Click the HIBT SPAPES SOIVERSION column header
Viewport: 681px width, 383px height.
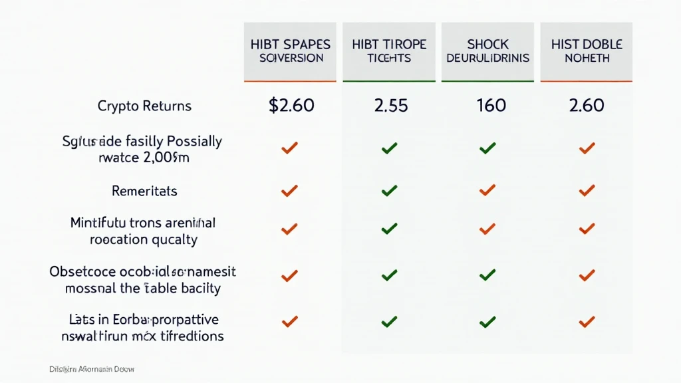(290, 52)
